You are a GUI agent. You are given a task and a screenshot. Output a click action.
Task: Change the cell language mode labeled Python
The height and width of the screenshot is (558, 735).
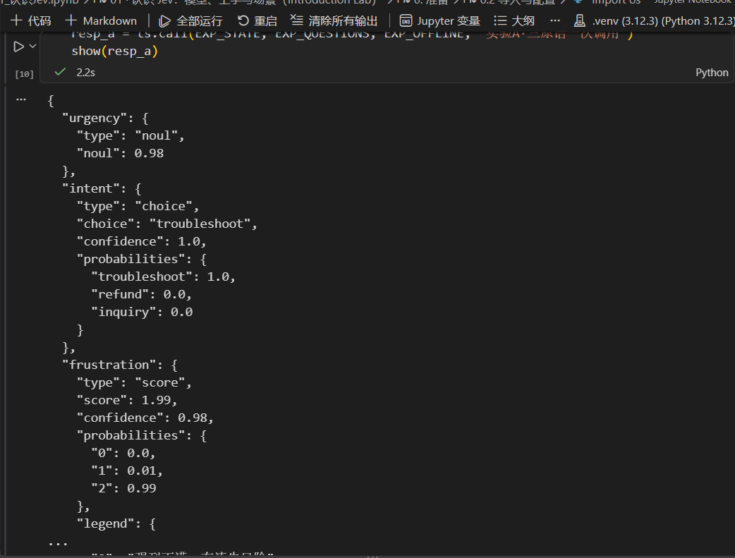click(x=712, y=73)
